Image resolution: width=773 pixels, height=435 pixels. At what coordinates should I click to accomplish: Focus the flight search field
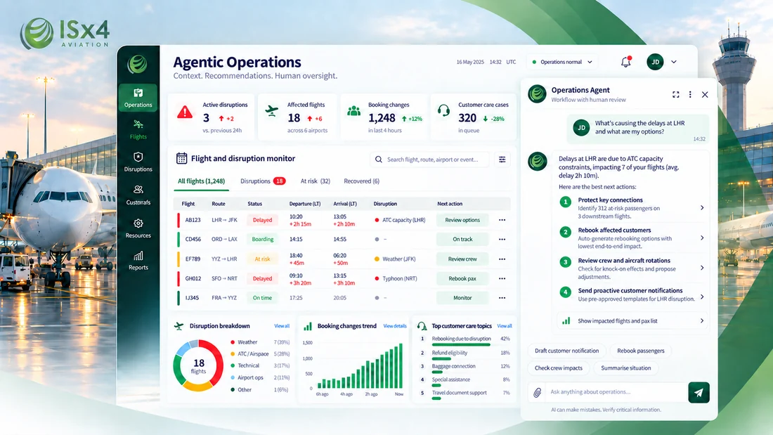[x=430, y=160]
